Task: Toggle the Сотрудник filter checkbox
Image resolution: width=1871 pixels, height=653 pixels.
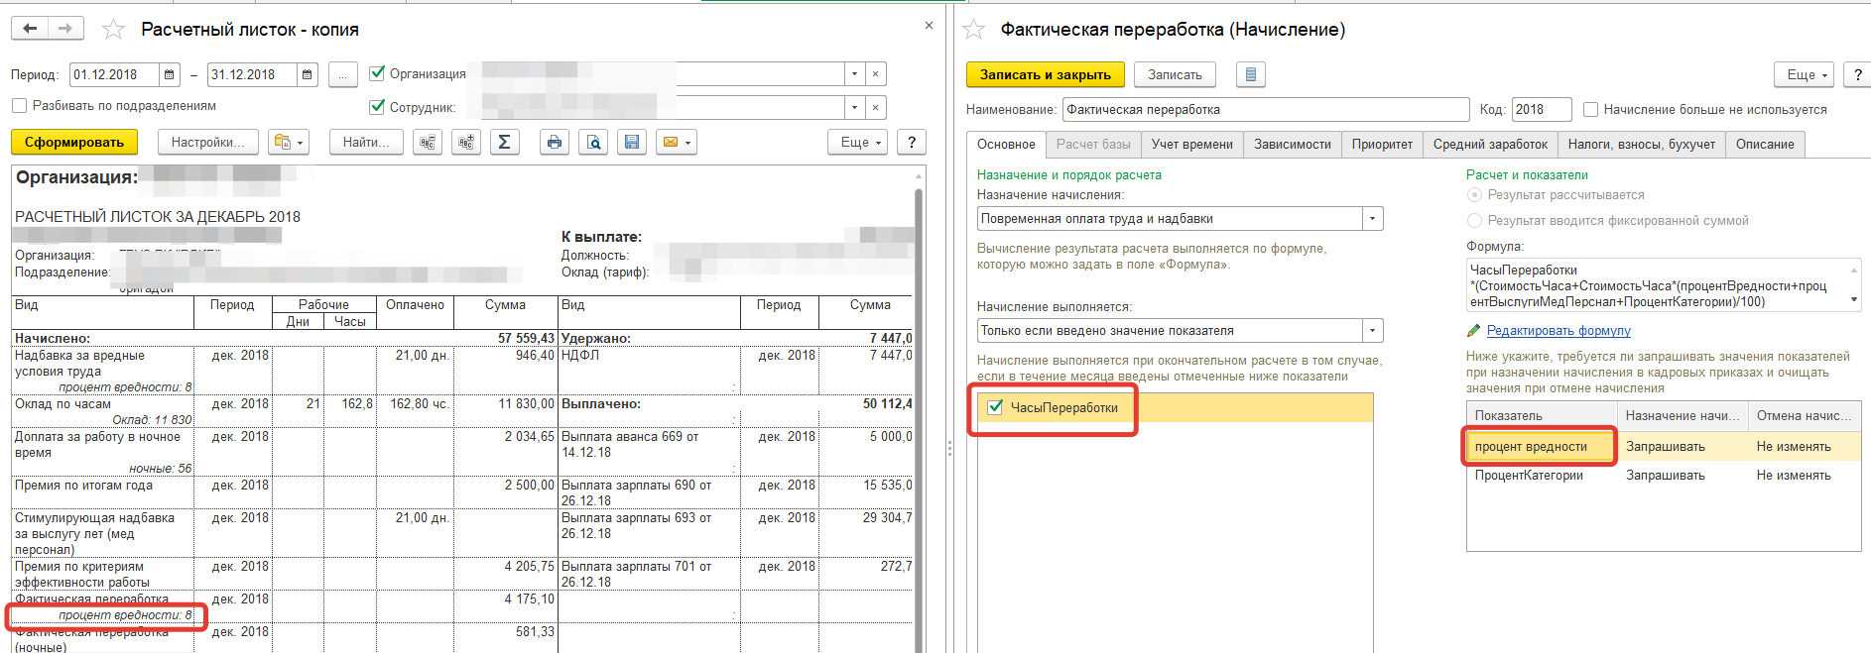Action: (377, 106)
